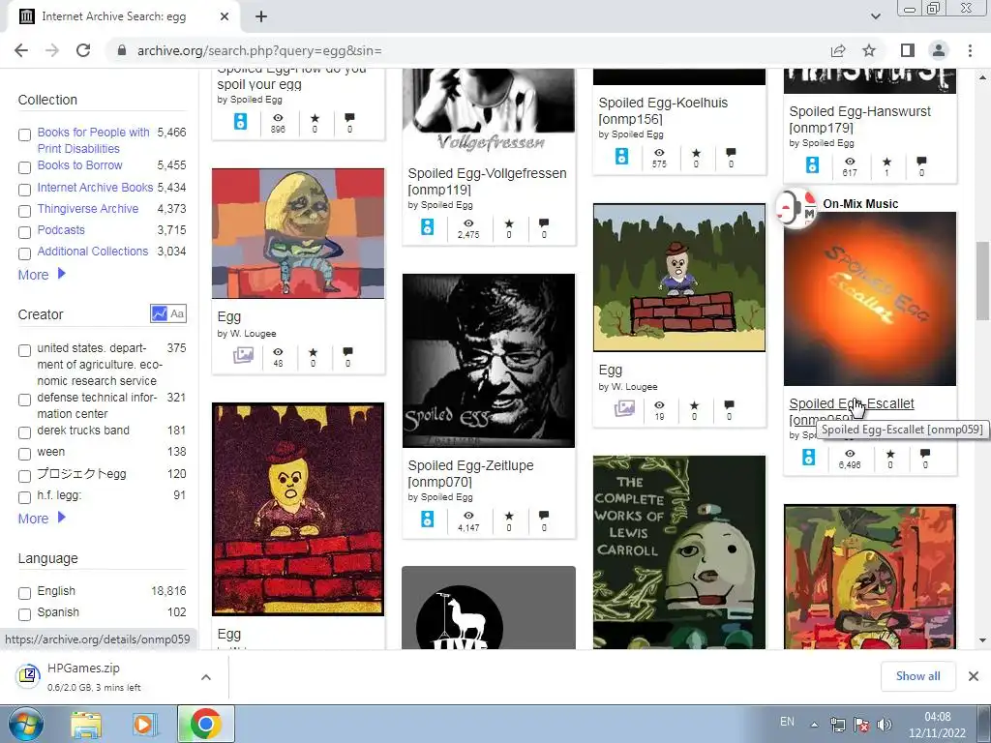Click the audio icon on Spoiled Egg-Zeitlupe card
Viewport: 991px width, 743px height.
click(x=427, y=520)
